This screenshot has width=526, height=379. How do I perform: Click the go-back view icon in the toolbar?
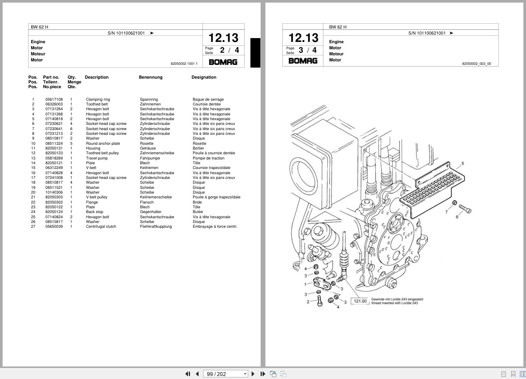tap(273, 374)
